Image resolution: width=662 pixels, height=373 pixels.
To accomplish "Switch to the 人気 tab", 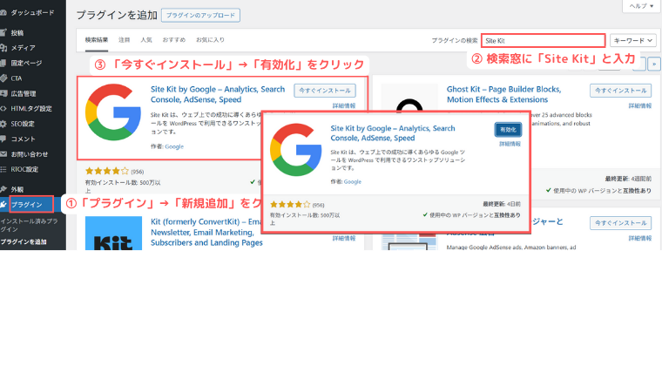I will point(146,40).
